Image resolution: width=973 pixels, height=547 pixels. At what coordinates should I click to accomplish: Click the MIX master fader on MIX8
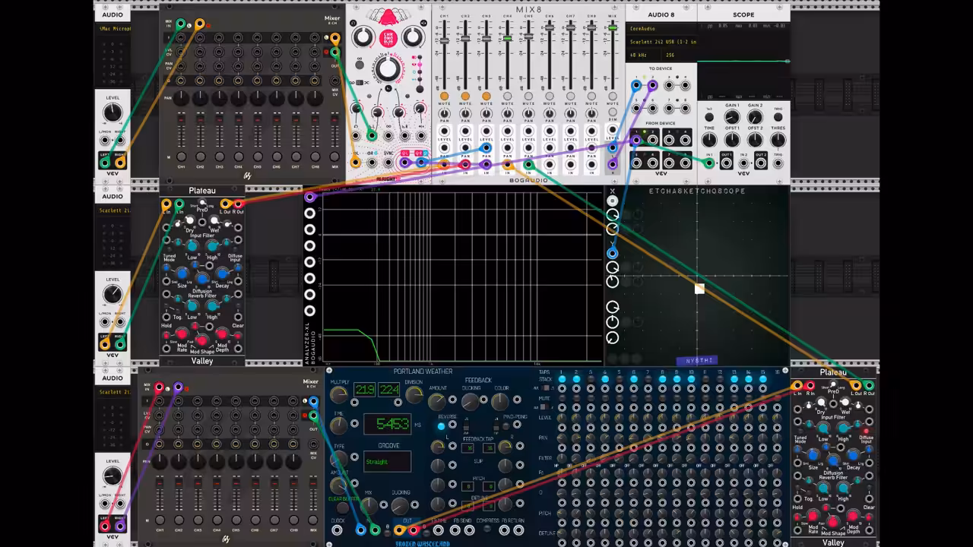coord(613,28)
